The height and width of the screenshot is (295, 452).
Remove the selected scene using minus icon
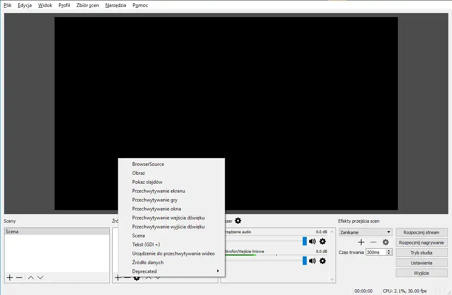pyautogui.click(x=19, y=278)
